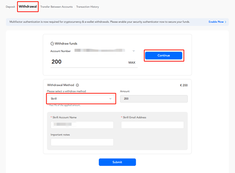Click the Skrill Email Address field

click(152, 125)
